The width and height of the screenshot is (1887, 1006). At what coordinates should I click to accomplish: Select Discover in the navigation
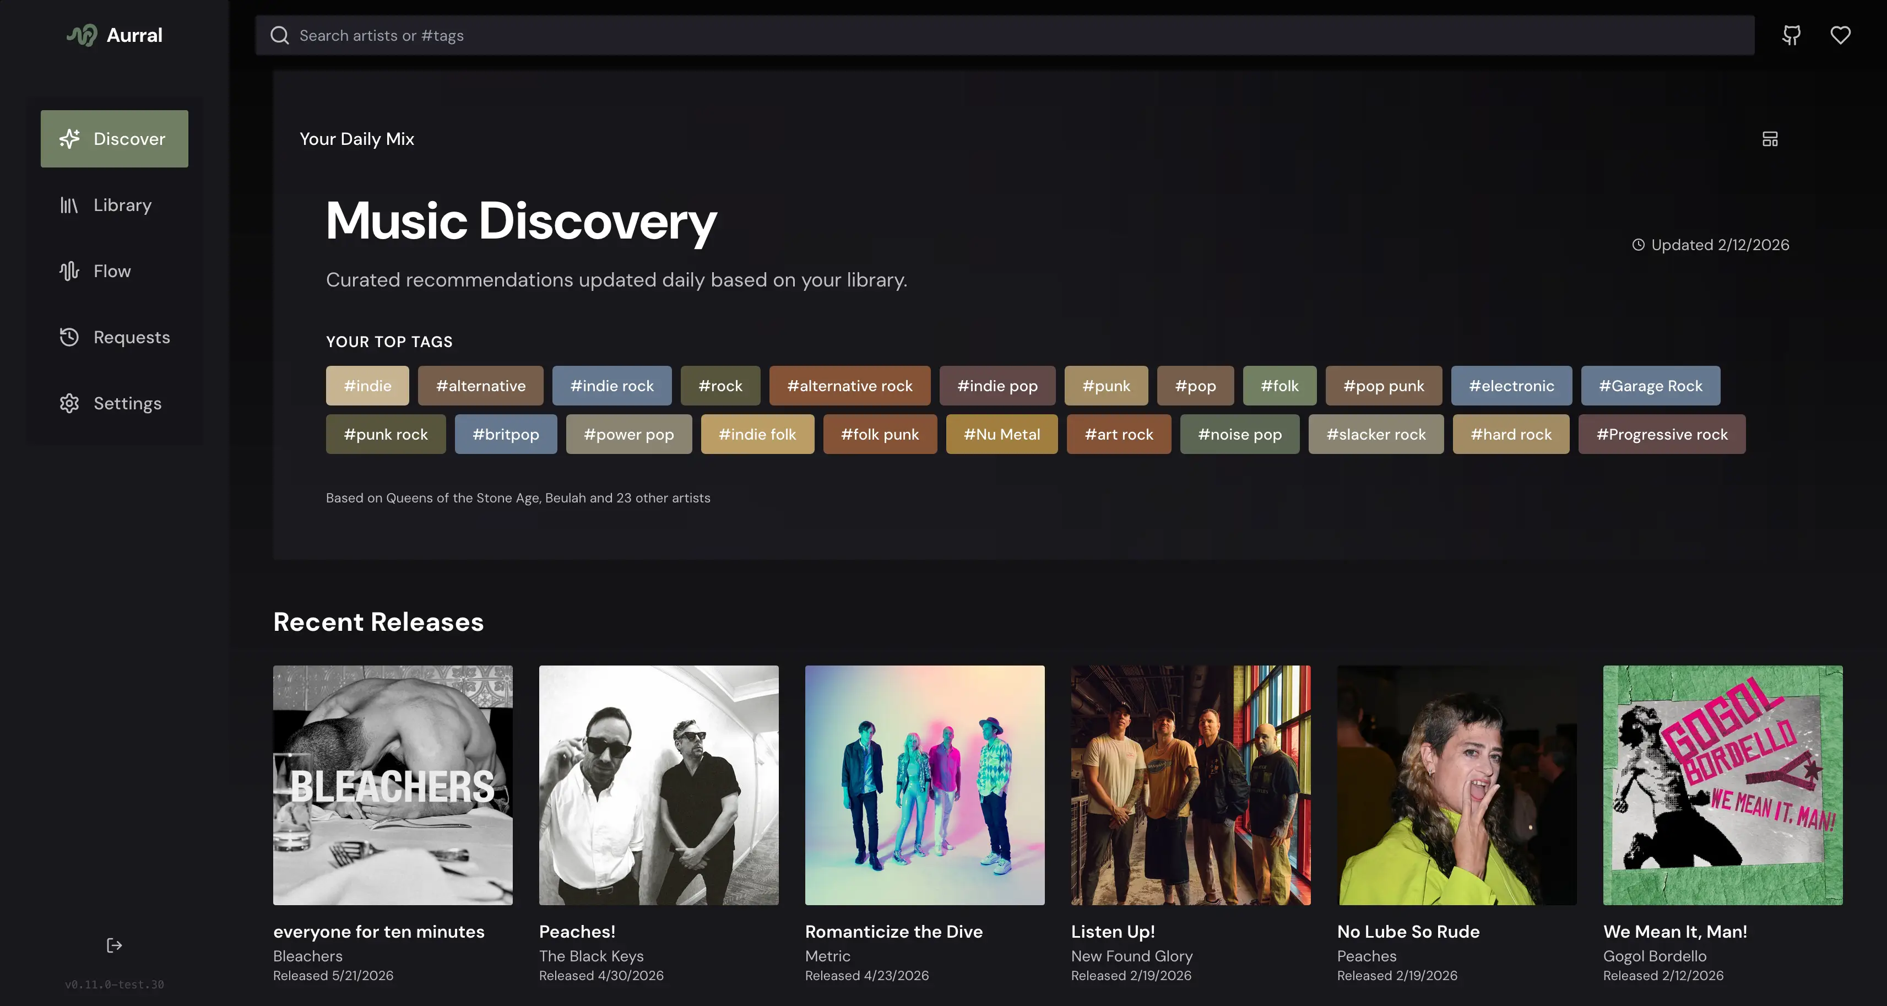(113, 138)
